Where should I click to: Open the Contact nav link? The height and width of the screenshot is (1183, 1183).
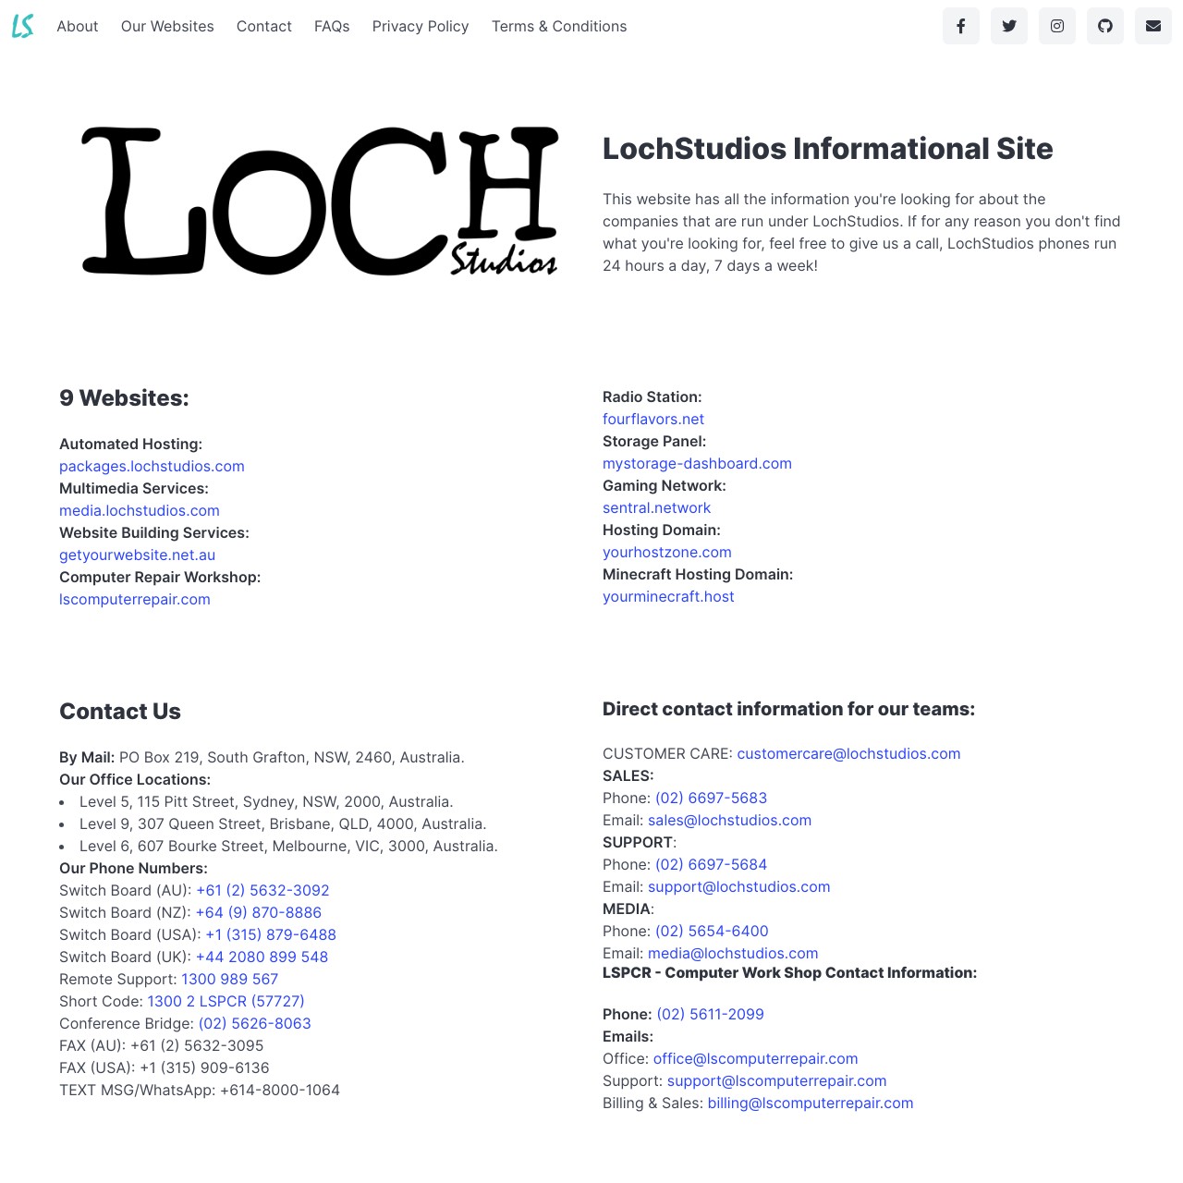[x=264, y=26]
